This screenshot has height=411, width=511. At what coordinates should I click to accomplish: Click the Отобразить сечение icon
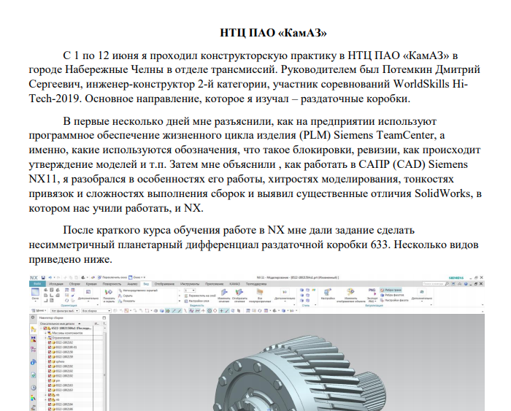coord(239,296)
